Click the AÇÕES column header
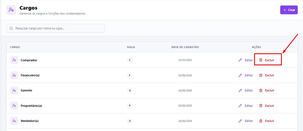Screen dimensions: 303x131 coord(256,47)
